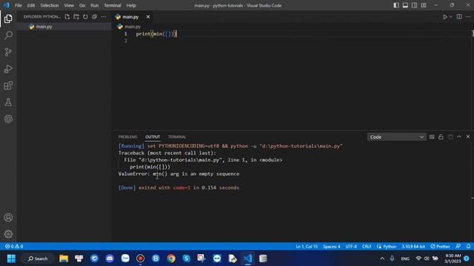Open the Windows Start menu

click(x=11, y=259)
